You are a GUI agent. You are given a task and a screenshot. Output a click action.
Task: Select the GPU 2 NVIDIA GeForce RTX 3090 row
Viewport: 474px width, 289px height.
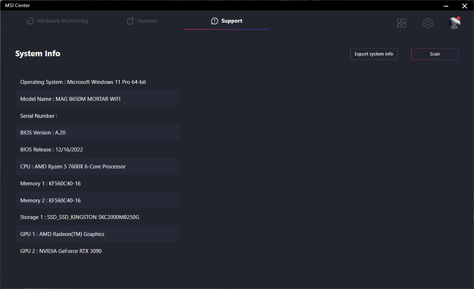pyautogui.click(x=97, y=251)
